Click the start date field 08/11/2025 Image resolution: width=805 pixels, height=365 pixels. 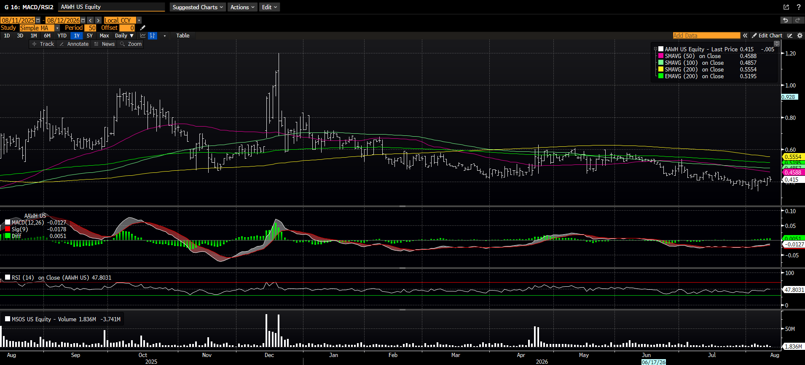18,20
